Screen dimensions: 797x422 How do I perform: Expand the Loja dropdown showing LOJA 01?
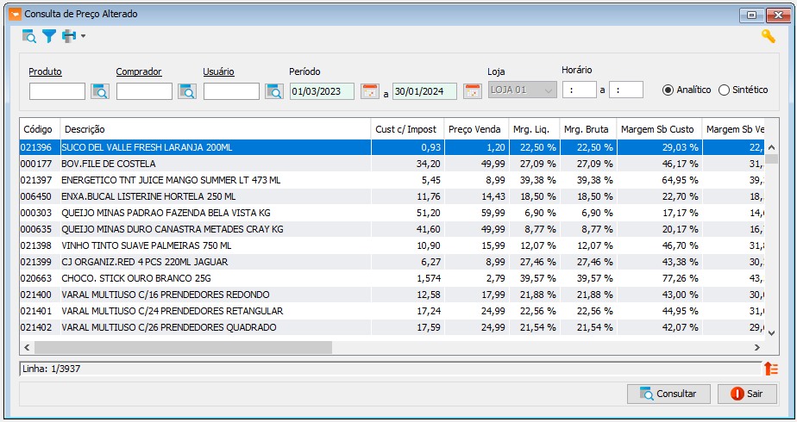pyautogui.click(x=523, y=90)
